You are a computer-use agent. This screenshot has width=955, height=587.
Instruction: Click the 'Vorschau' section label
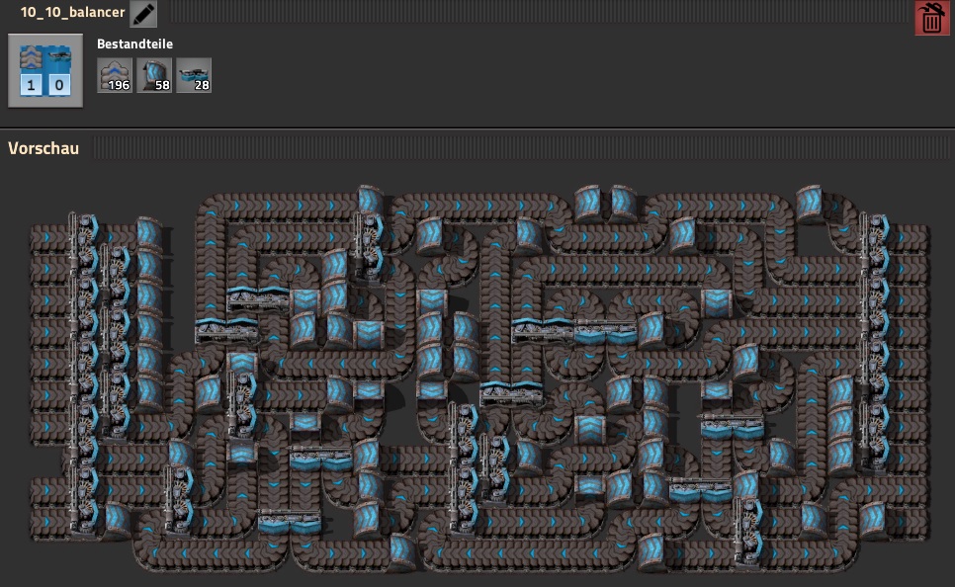click(43, 148)
